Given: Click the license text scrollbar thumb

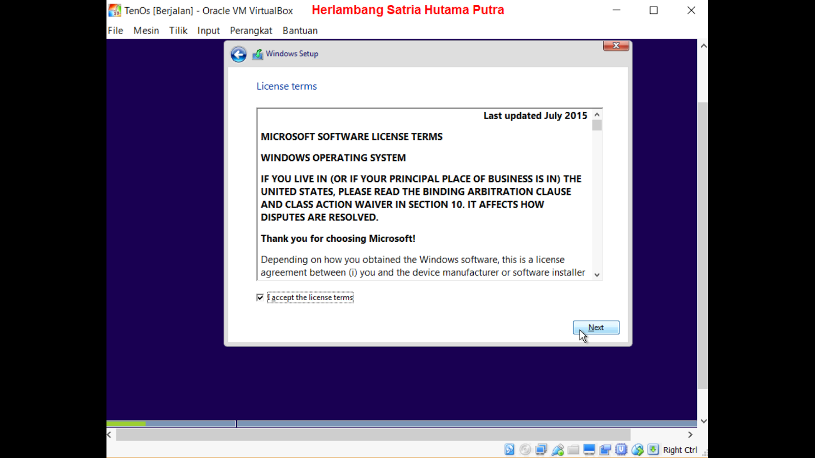Looking at the screenshot, I should pyautogui.click(x=597, y=125).
